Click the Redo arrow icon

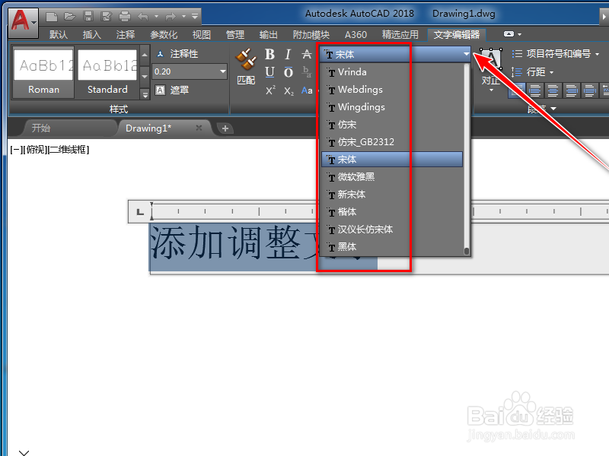point(171,17)
